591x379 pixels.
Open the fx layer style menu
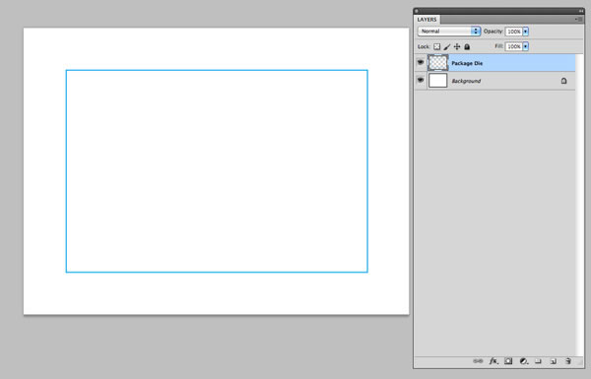point(493,361)
